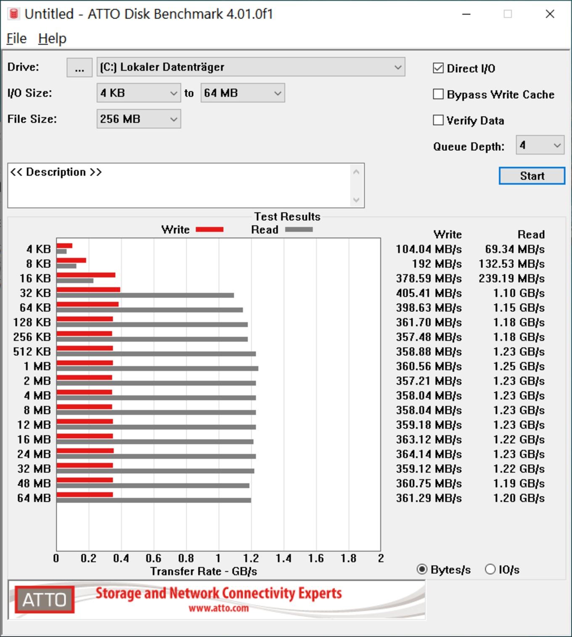Enable Bypass Write Cache checkbox
The width and height of the screenshot is (572, 637).
(x=438, y=94)
